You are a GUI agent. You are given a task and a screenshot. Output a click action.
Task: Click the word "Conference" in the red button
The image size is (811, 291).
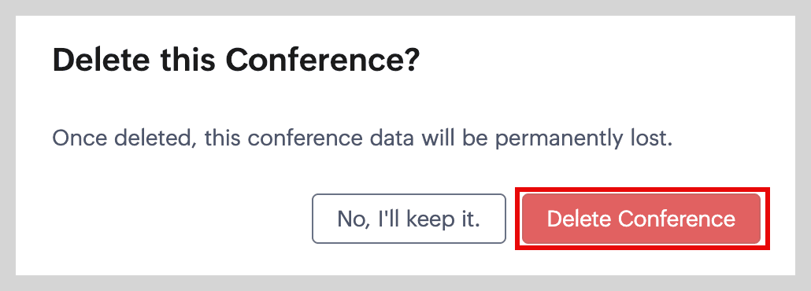click(x=676, y=219)
